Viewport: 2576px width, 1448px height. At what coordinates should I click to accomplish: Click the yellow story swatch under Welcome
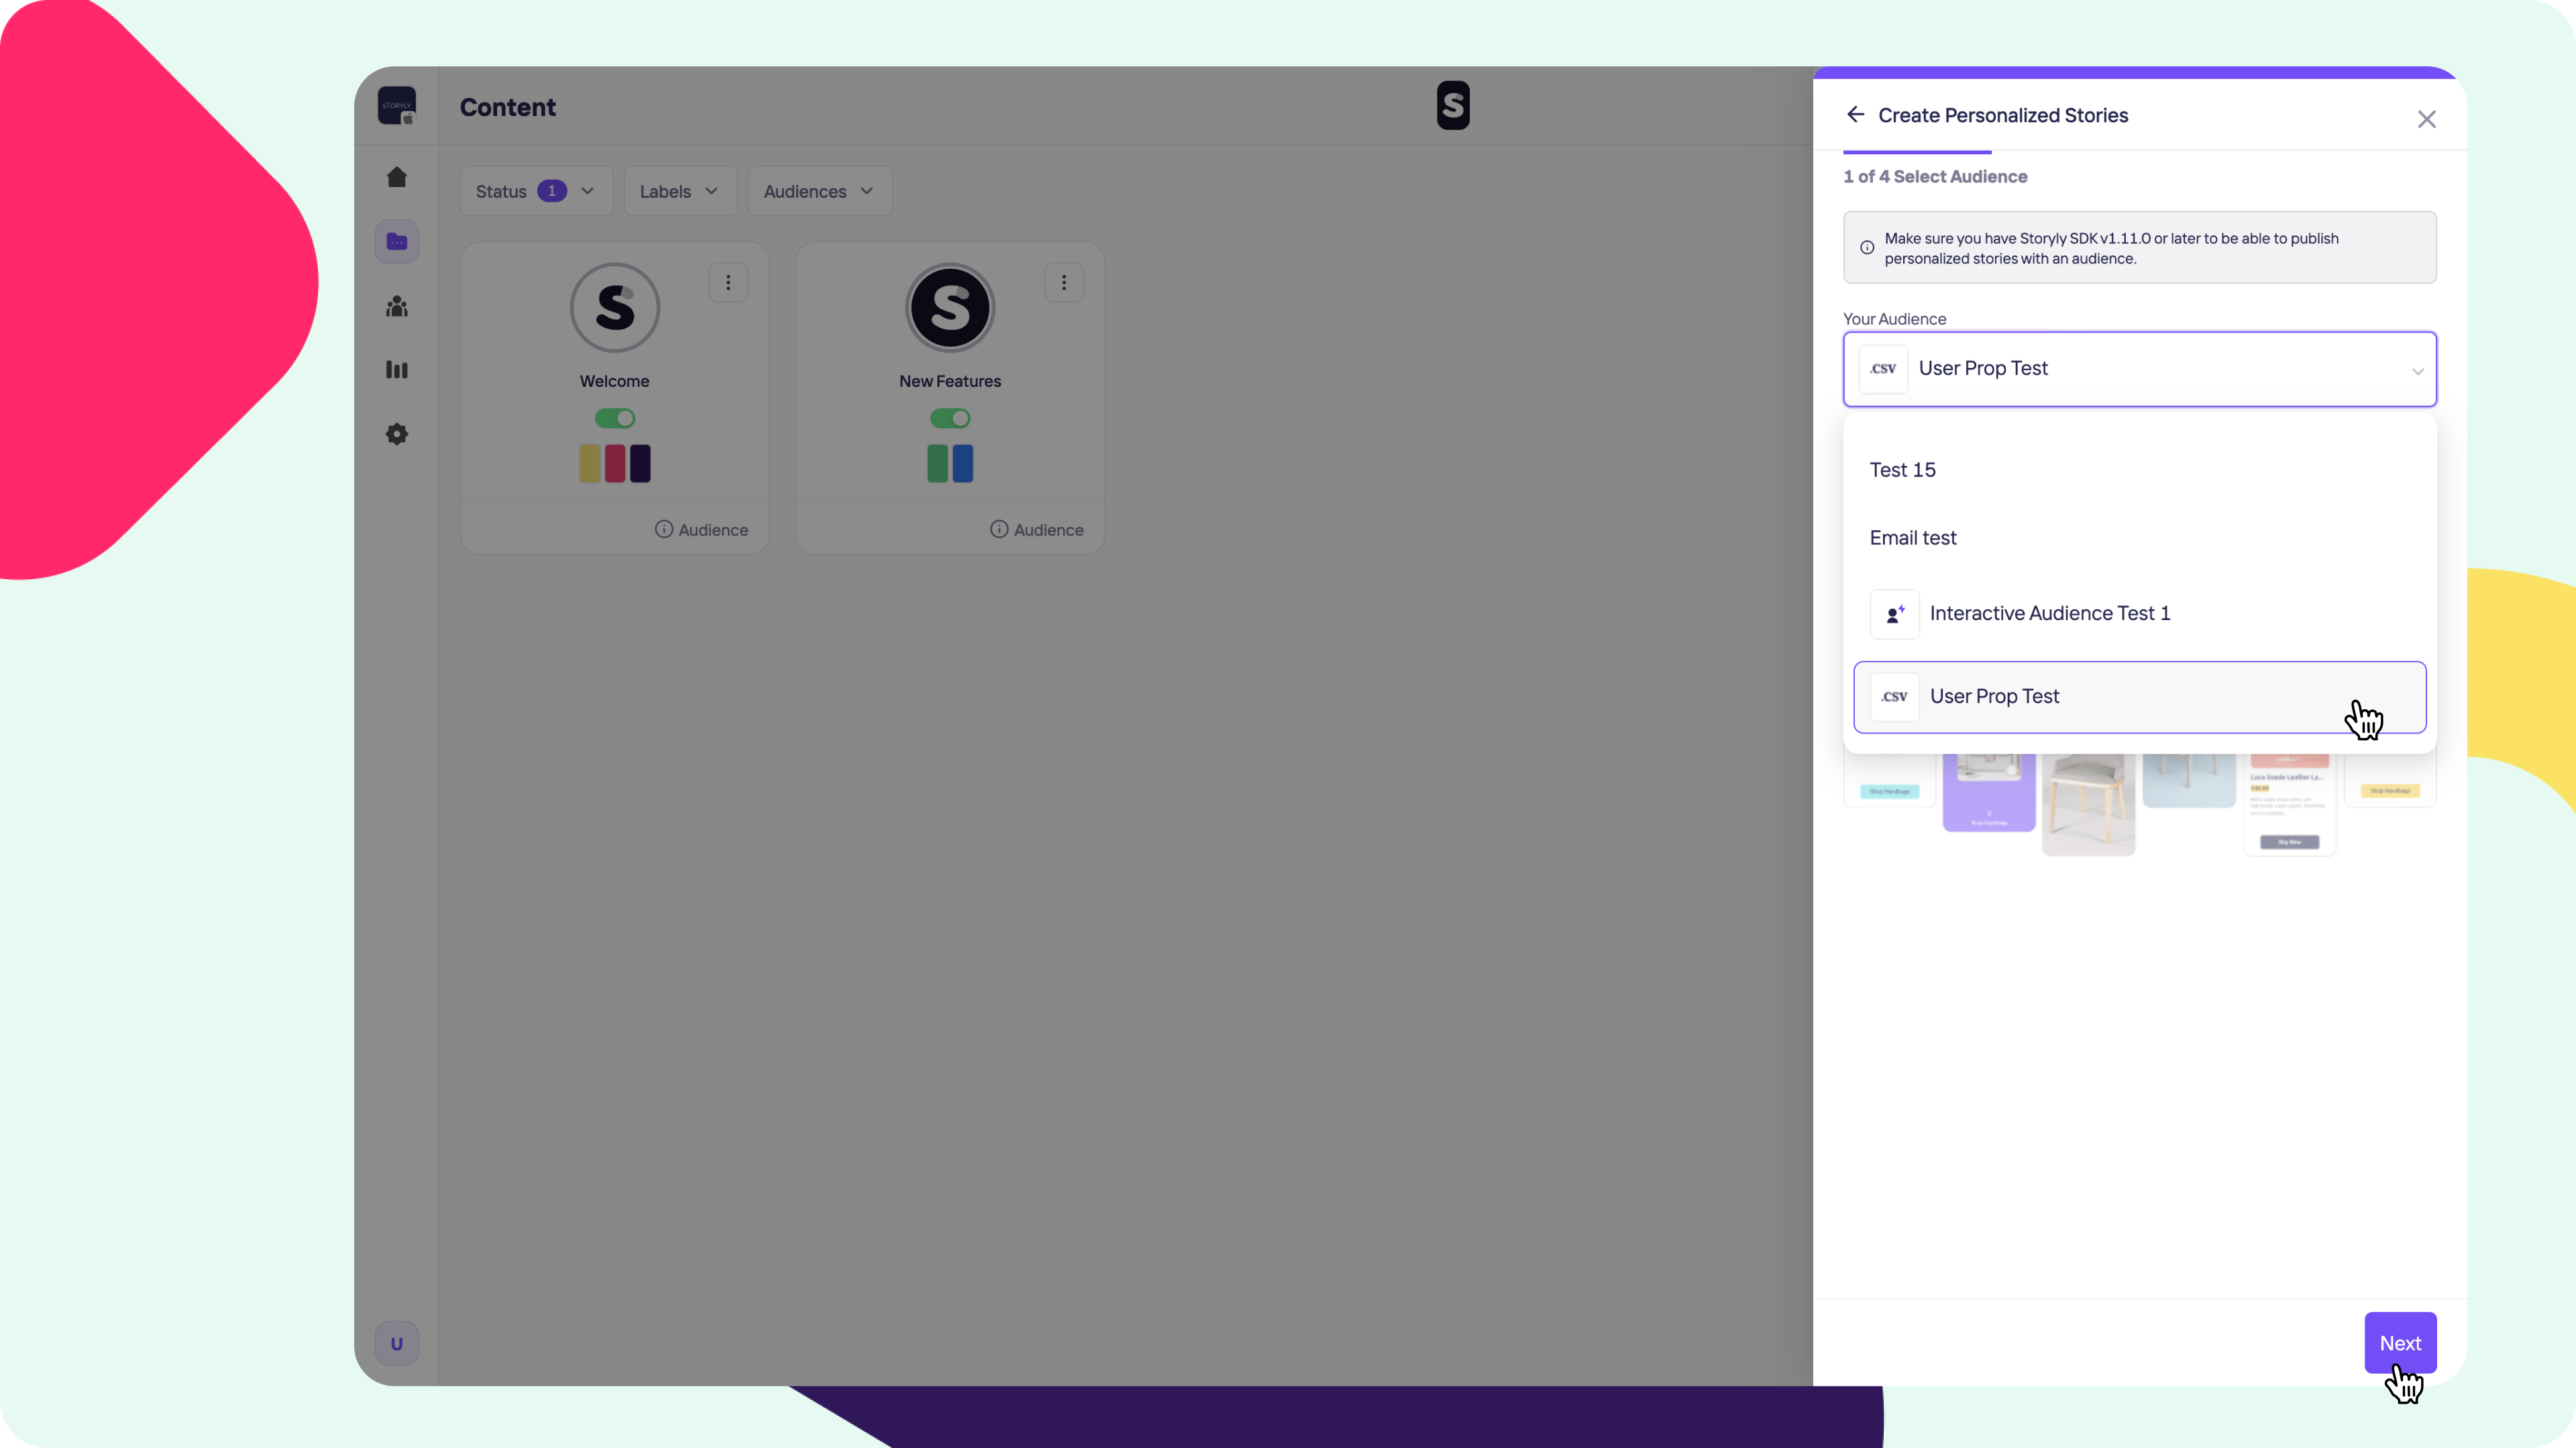tap(589, 464)
